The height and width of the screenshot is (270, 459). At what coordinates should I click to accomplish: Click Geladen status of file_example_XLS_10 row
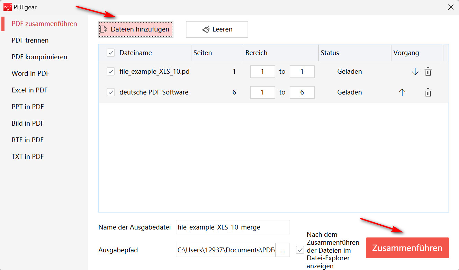(x=350, y=72)
